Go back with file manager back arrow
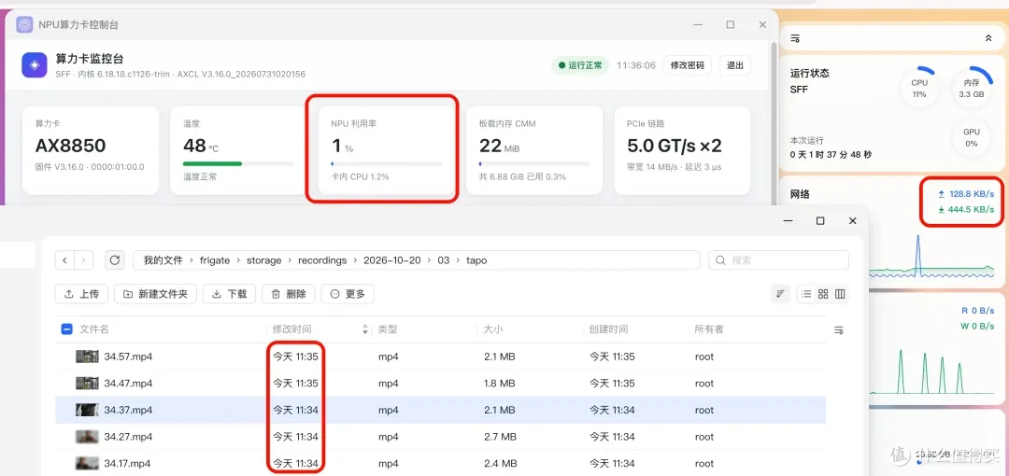1009x476 pixels. 65,260
